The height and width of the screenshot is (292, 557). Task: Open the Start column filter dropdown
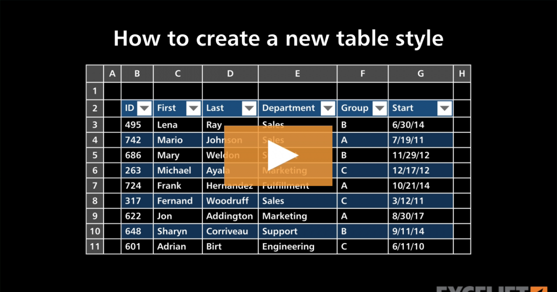pos(445,108)
